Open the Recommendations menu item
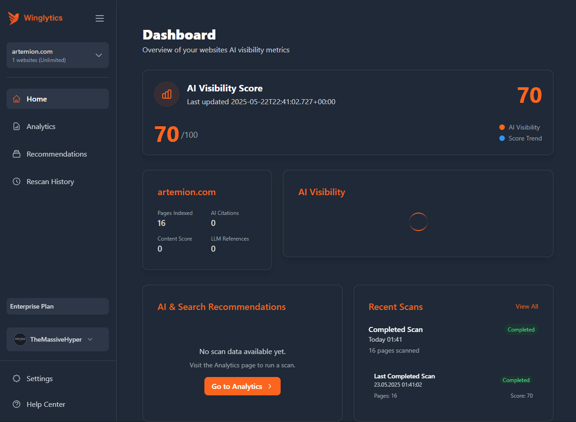The image size is (576, 422). 57,154
